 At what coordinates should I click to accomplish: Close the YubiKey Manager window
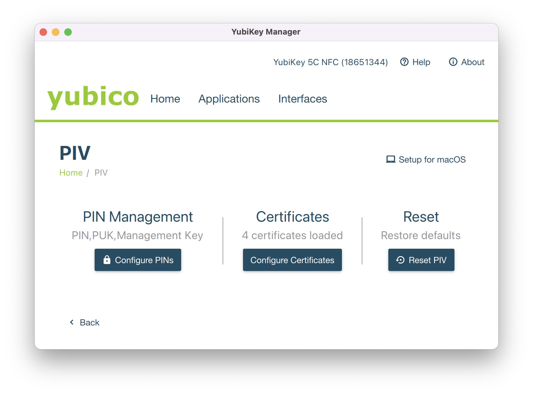43,32
